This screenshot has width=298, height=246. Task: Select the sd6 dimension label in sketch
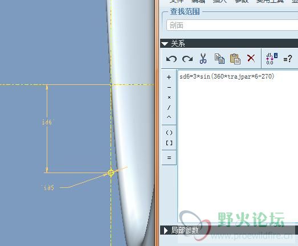pyautogui.click(x=47, y=122)
